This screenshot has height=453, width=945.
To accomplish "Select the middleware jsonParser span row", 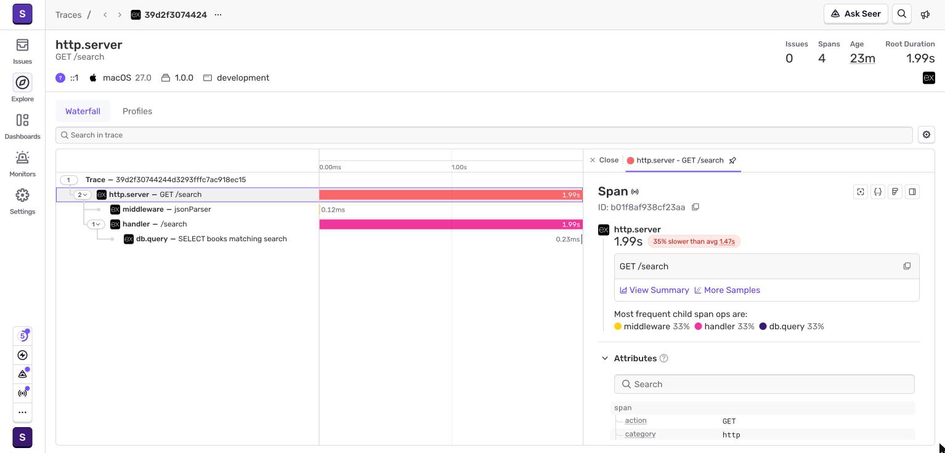I will pyautogui.click(x=319, y=210).
